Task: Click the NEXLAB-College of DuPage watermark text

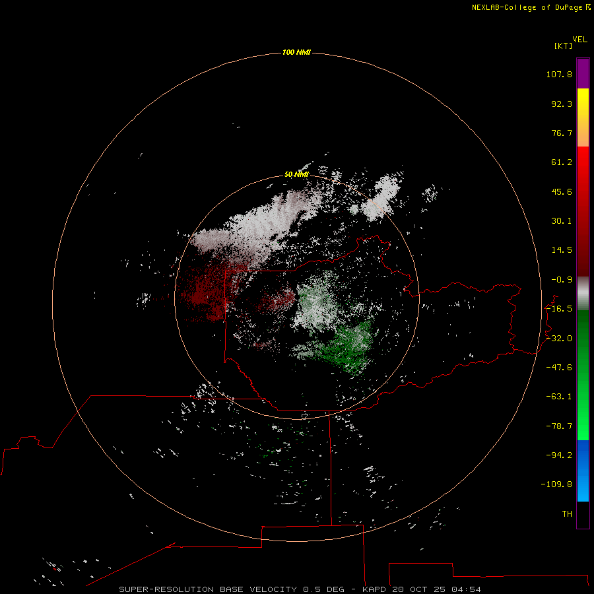Action: 531,7
